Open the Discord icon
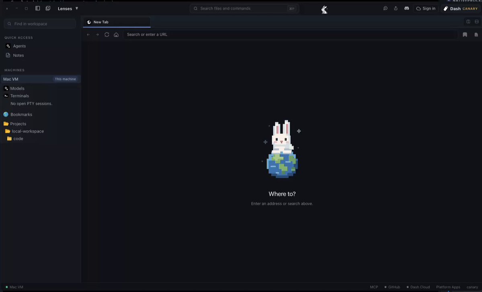The height and width of the screenshot is (292, 482). pyautogui.click(x=407, y=8)
